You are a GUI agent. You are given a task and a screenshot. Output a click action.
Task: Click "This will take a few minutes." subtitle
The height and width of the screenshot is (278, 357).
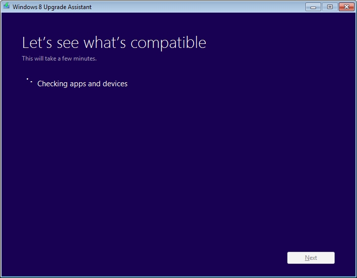click(59, 59)
